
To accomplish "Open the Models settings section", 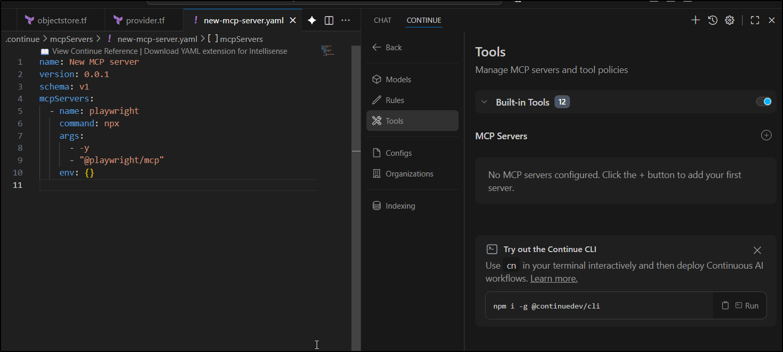I will 398,79.
